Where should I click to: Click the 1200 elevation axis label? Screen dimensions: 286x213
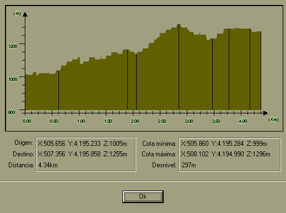13,46
